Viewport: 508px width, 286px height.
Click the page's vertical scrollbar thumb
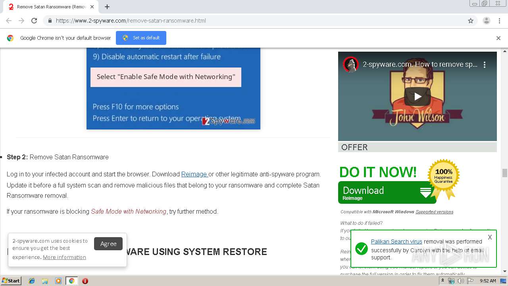tap(505, 173)
